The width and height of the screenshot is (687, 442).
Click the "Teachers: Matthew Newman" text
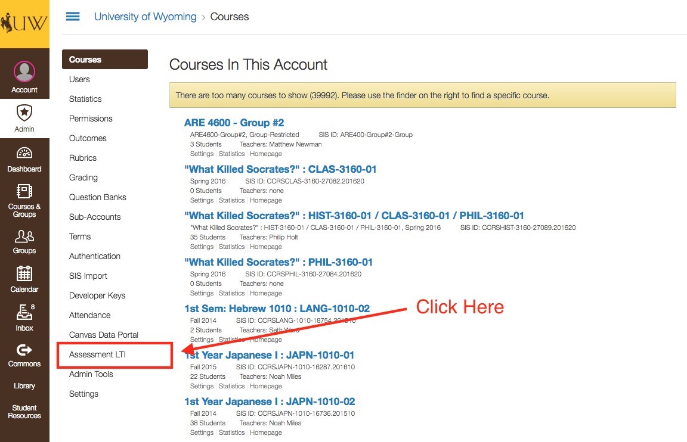point(280,144)
